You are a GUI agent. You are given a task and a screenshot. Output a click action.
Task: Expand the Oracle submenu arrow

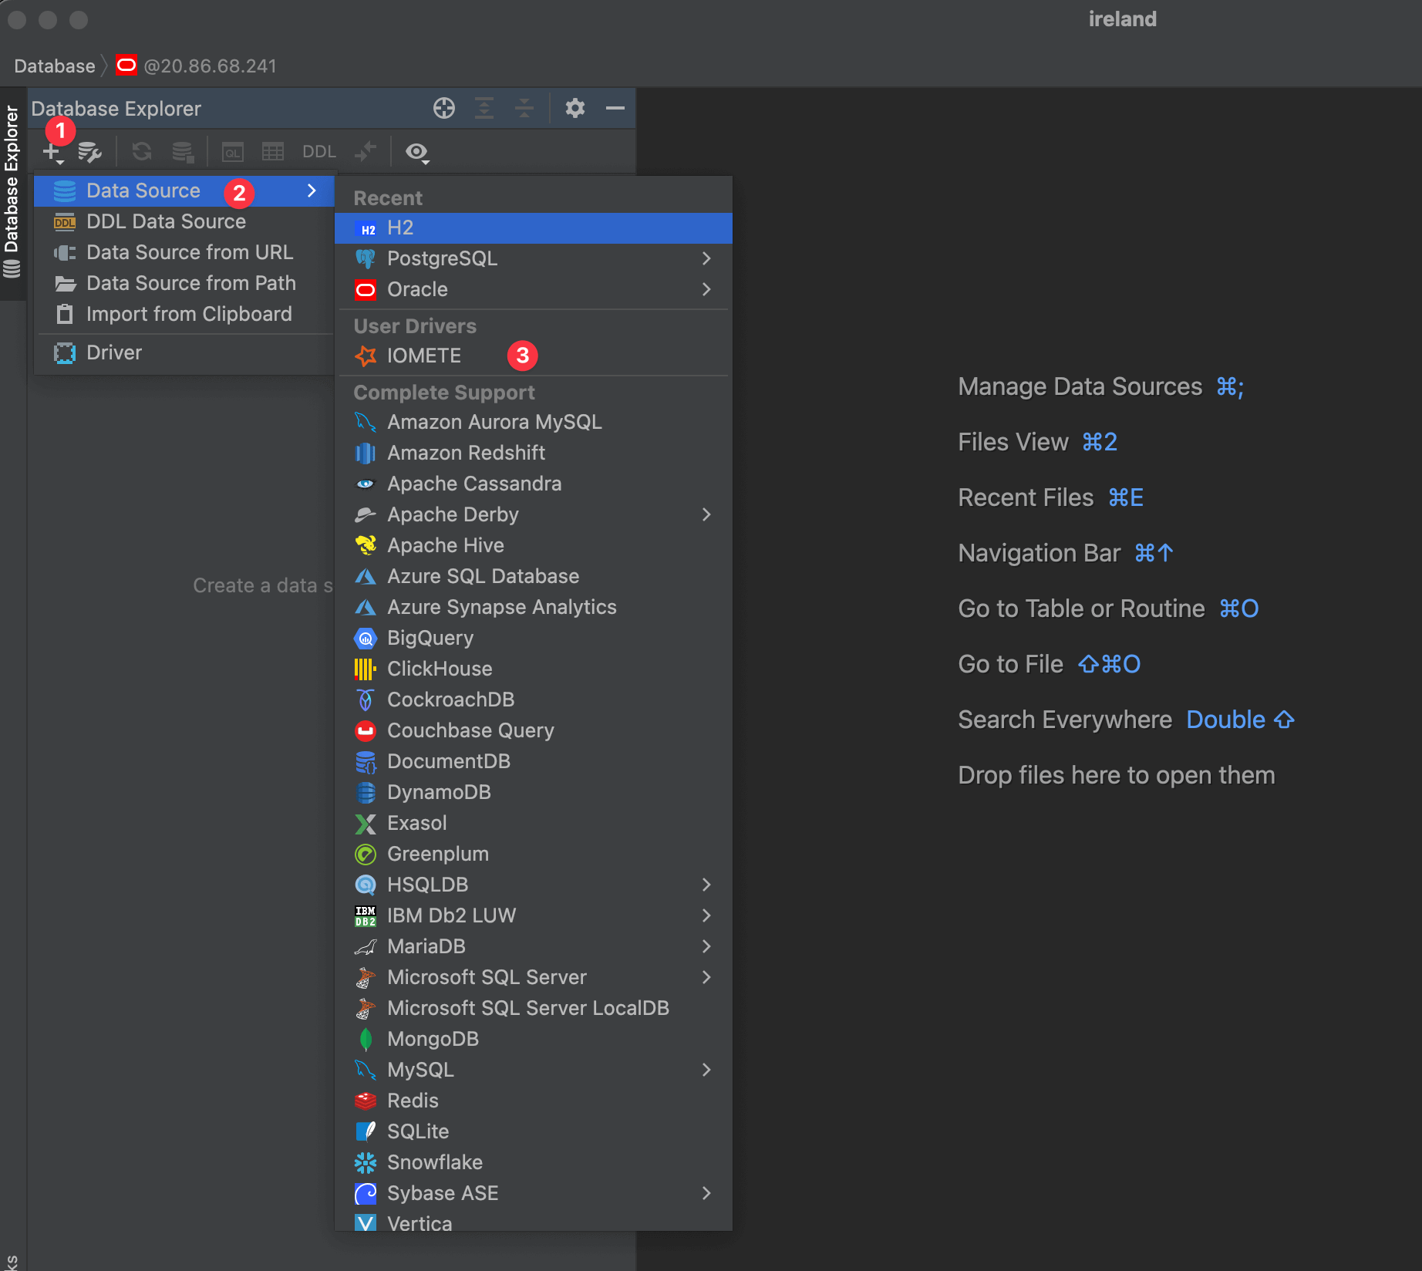[706, 289]
